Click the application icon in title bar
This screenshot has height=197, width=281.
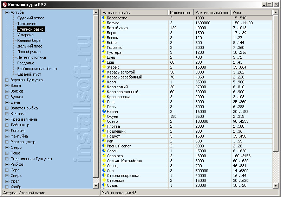point(4,5)
